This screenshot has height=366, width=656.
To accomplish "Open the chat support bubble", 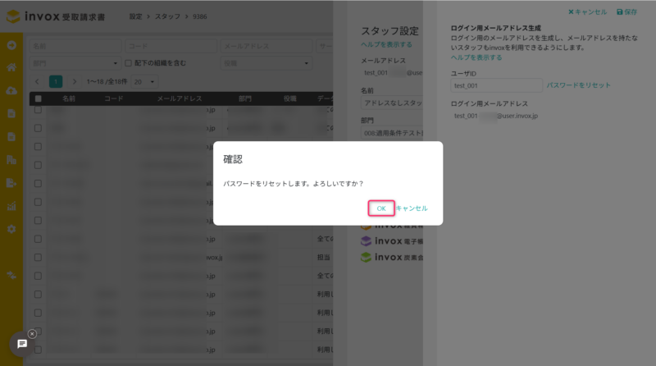I will 22,344.
